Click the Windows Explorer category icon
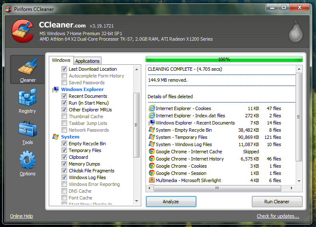The width and height of the screenshot is (316, 227). click(56, 89)
